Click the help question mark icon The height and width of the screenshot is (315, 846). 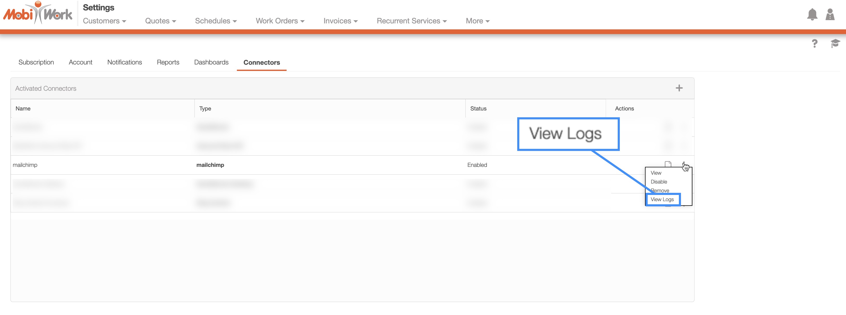[x=814, y=44]
